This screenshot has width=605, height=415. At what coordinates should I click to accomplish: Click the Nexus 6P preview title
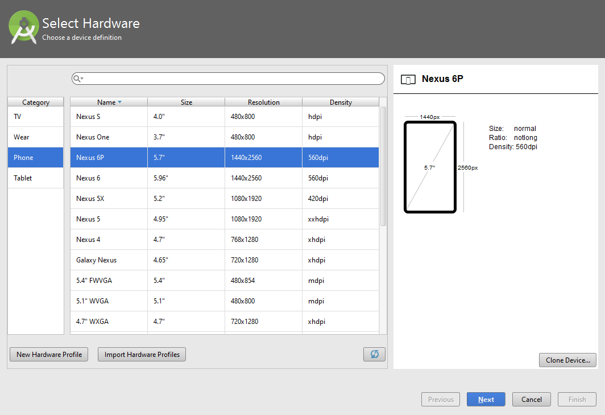(442, 79)
